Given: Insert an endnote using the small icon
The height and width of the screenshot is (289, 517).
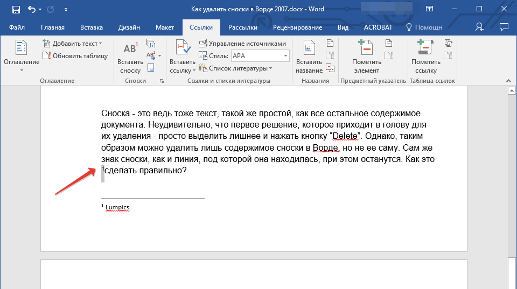Looking at the screenshot, I should (151, 44).
